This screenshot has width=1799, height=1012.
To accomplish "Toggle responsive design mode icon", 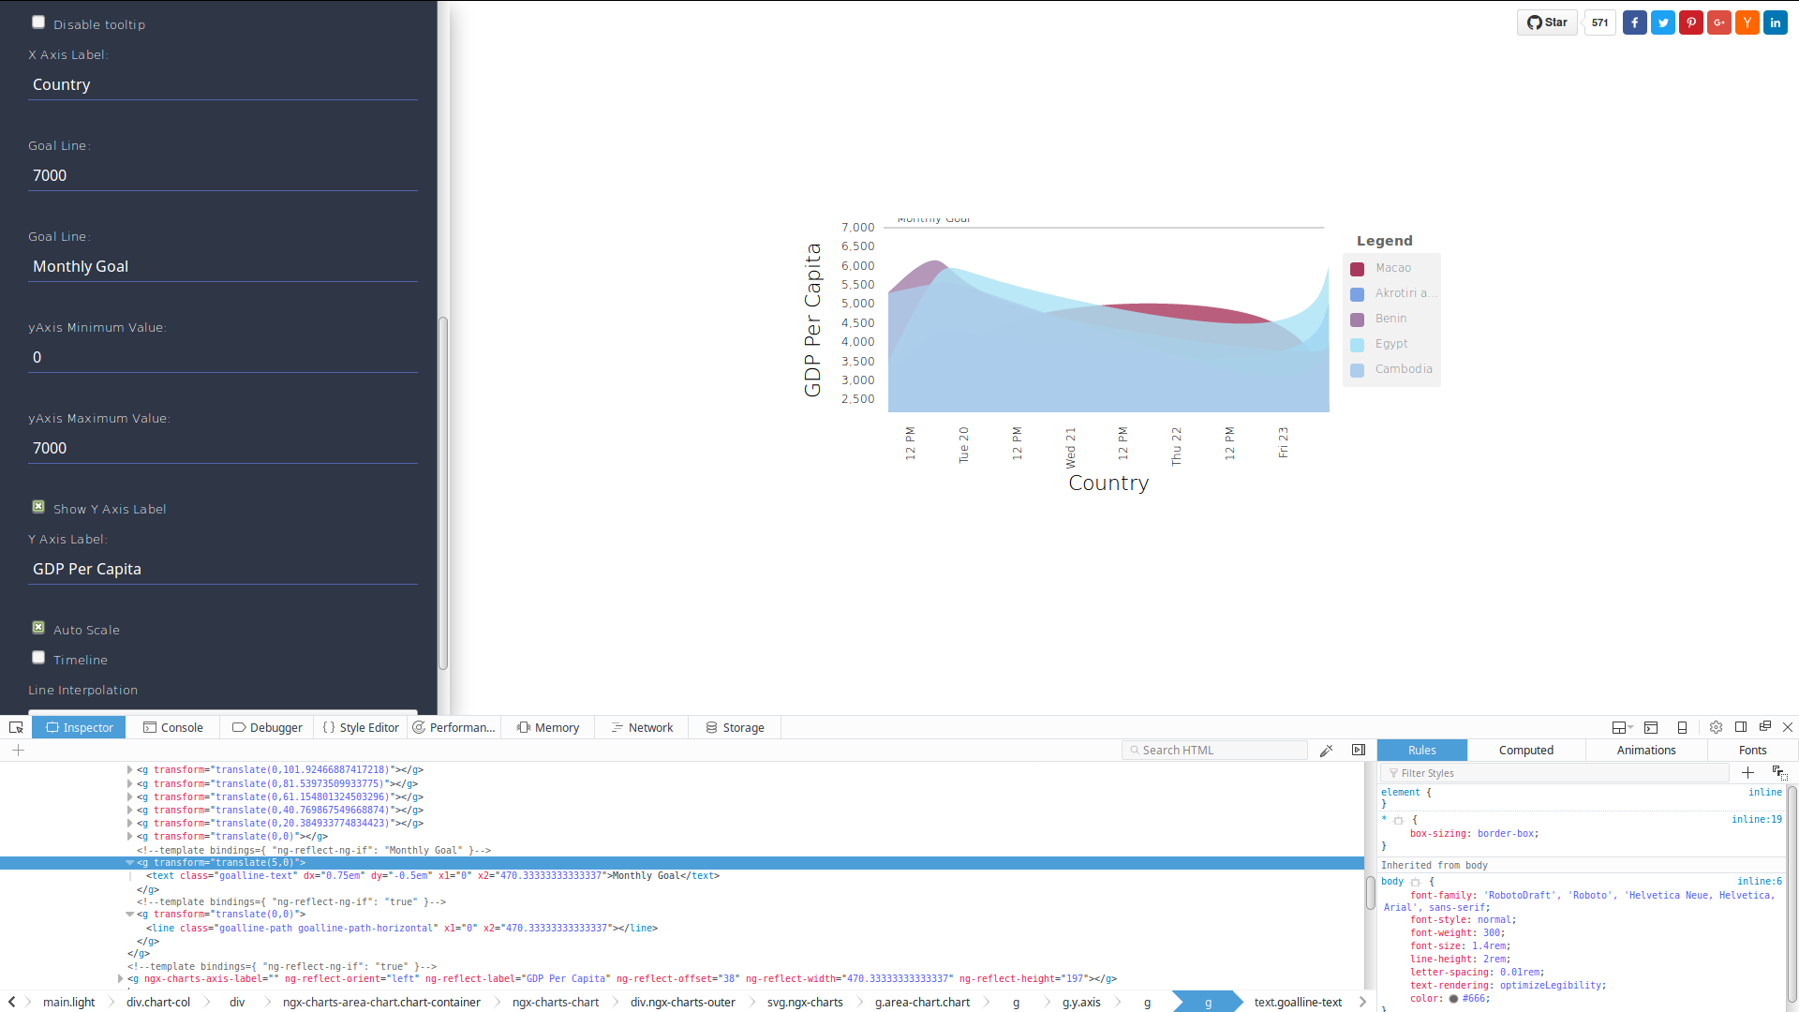I will coord(1682,727).
